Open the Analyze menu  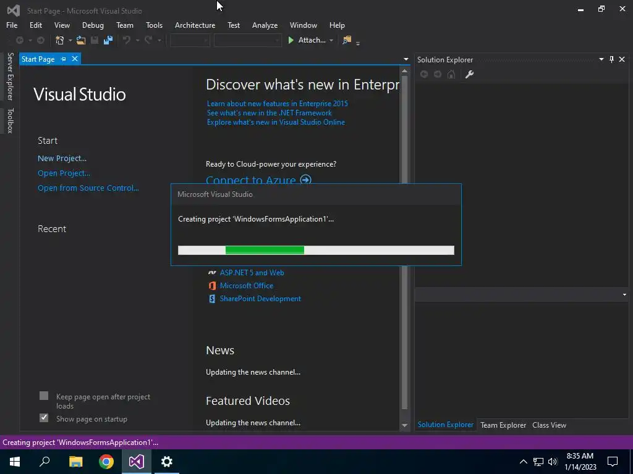[265, 25]
